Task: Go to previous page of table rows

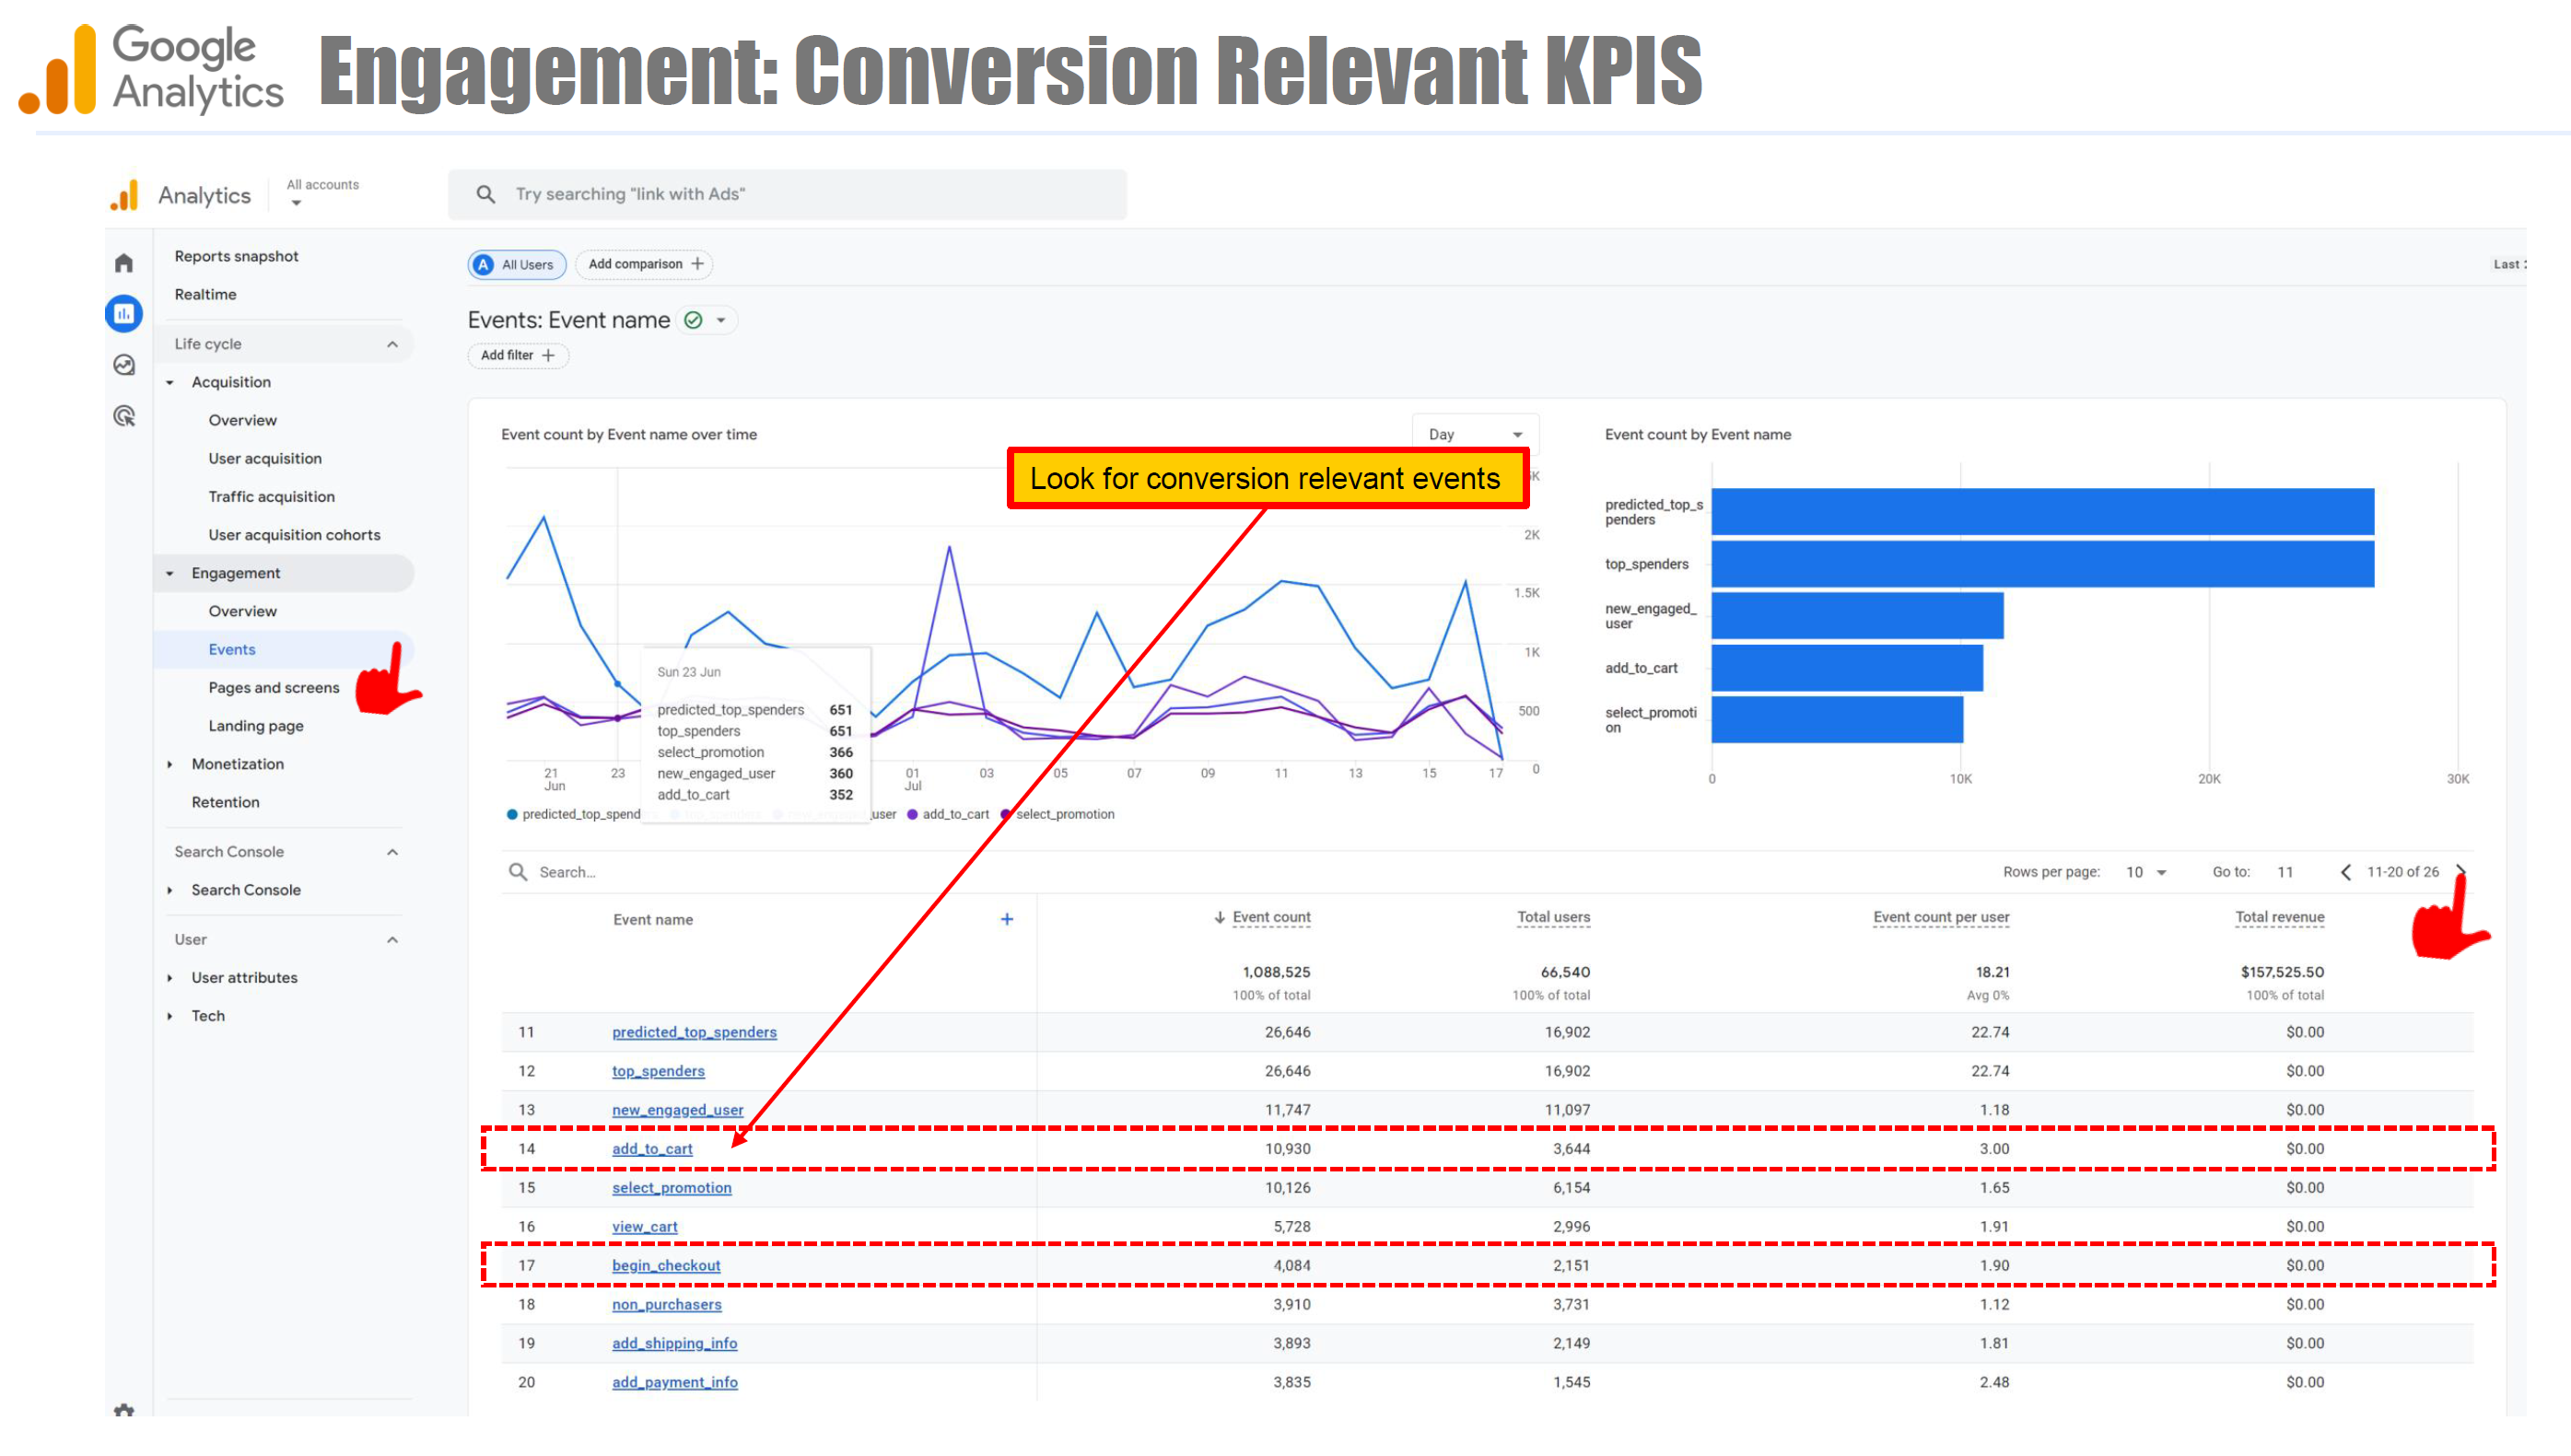Action: tap(2345, 872)
